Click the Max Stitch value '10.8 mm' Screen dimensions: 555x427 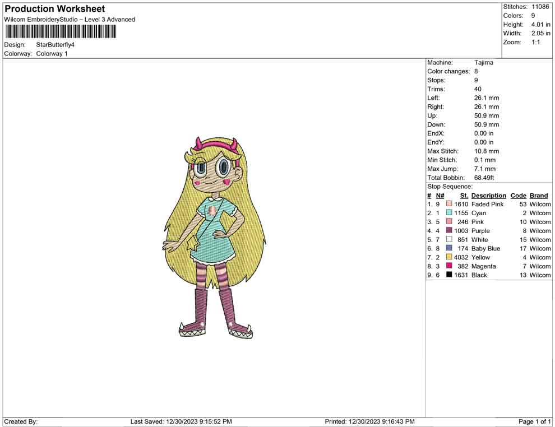(x=487, y=151)
